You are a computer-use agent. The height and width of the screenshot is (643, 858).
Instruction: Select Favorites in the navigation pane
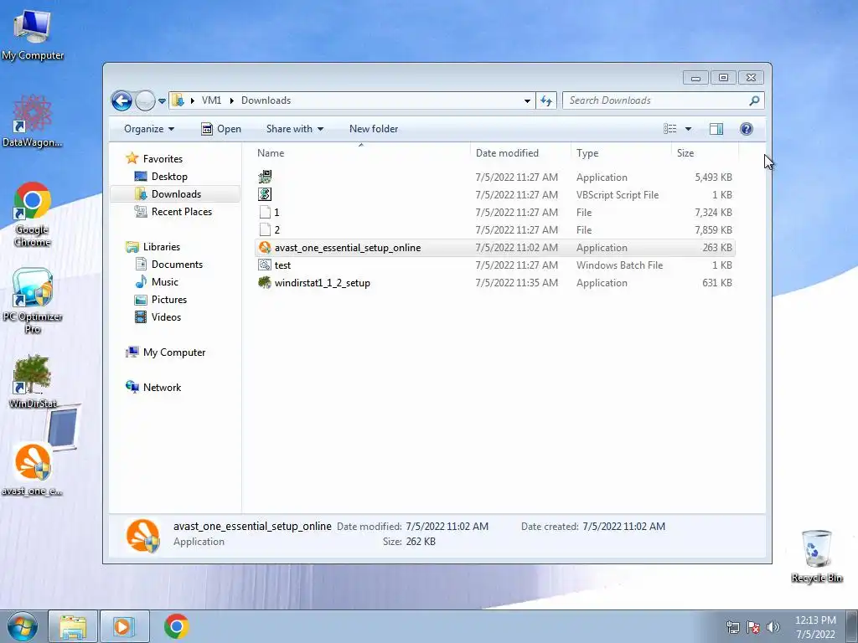click(x=163, y=159)
